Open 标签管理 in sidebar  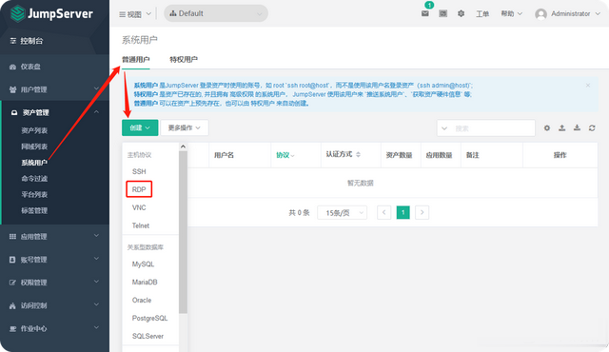click(34, 211)
